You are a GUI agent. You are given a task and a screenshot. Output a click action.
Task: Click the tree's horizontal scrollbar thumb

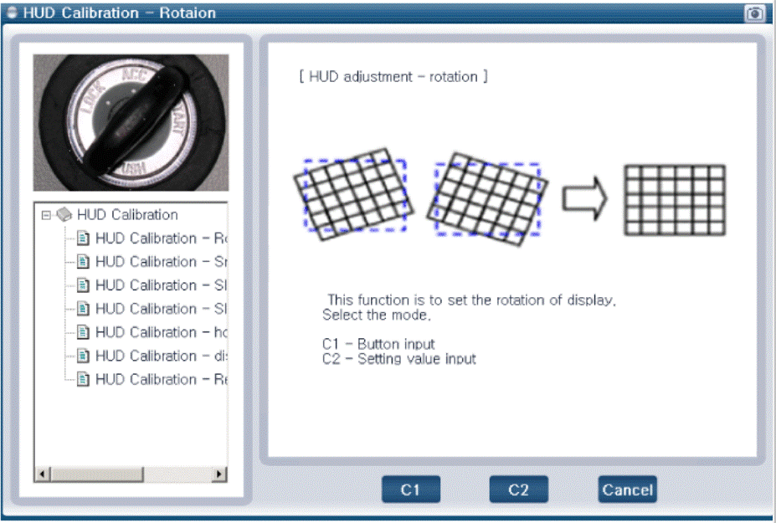tap(96, 474)
